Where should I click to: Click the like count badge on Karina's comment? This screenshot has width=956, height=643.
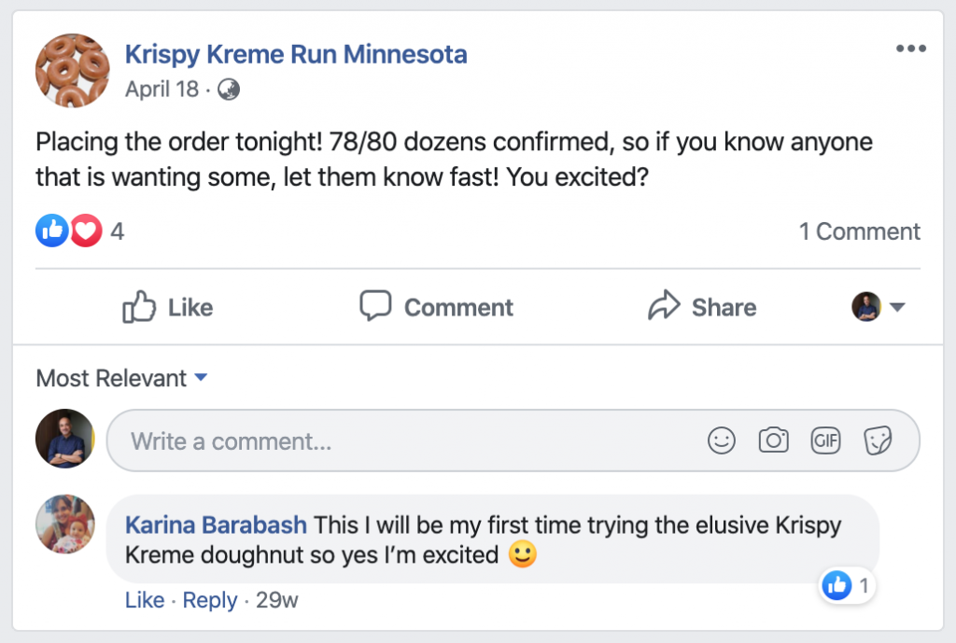[x=847, y=586]
